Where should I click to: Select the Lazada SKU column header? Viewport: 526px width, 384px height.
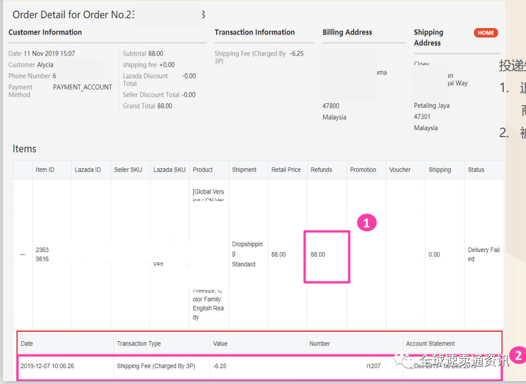pyautogui.click(x=169, y=169)
